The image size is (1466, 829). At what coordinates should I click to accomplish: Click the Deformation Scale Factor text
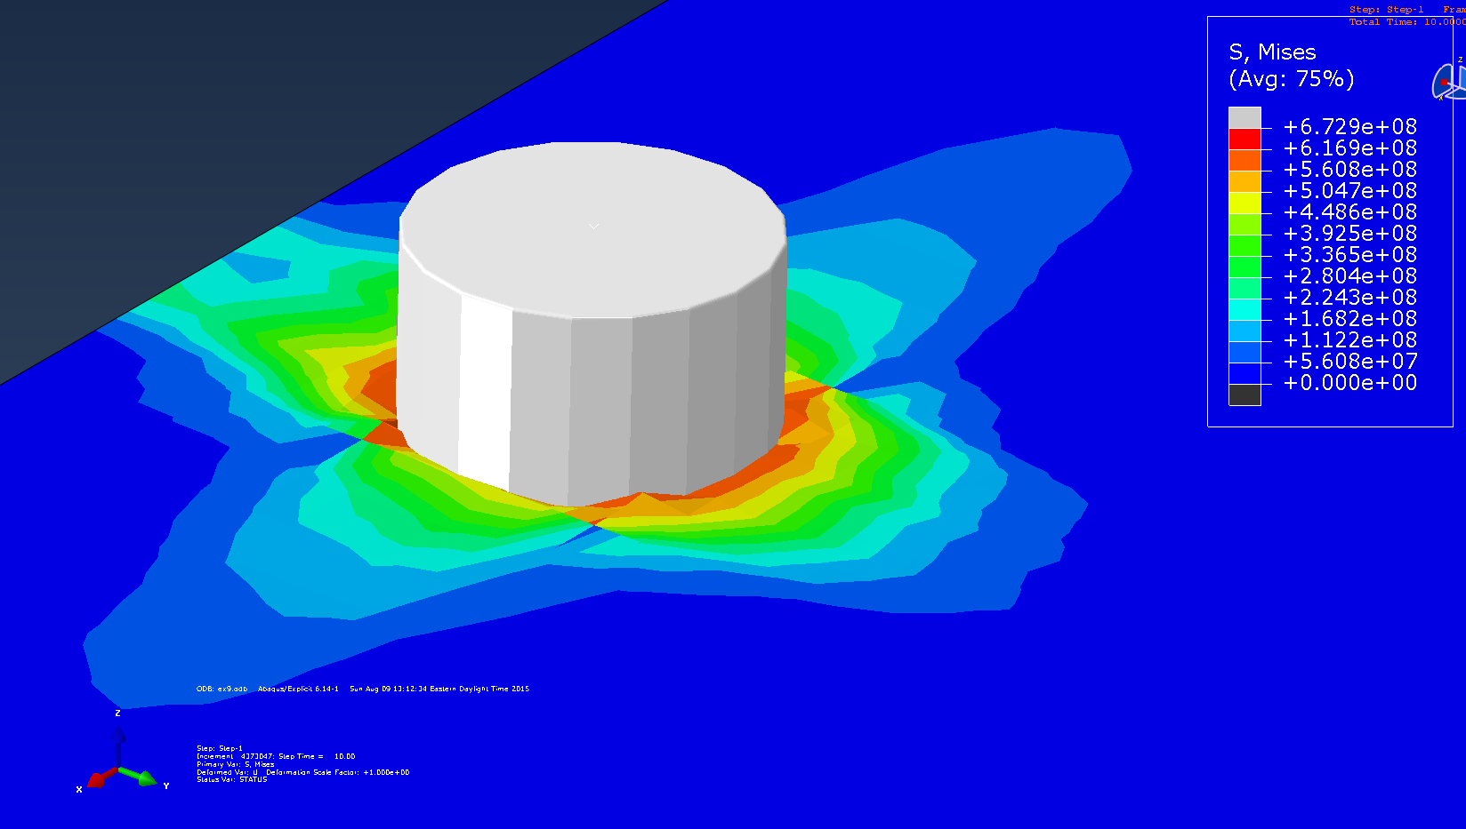338,772
